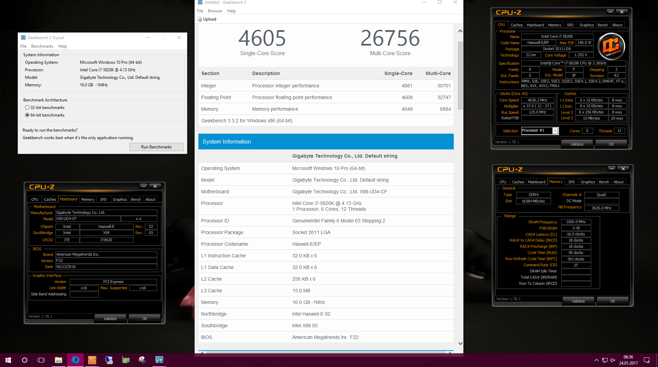The height and width of the screenshot is (367, 658).
Task: Click the Motherboard X99-UD4-CF value row
Action: click(x=326, y=192)
